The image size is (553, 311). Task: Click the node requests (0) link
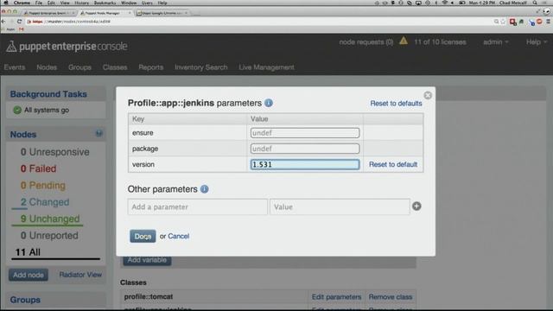pos(366,42)
